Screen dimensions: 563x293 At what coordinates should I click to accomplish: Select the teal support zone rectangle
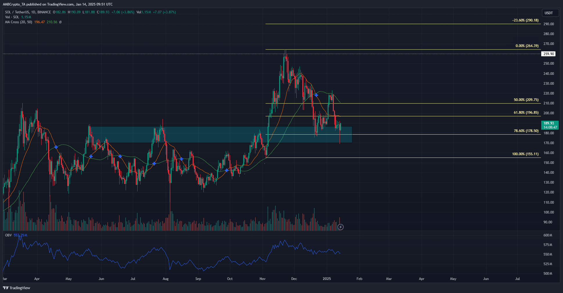click(221, 135)
